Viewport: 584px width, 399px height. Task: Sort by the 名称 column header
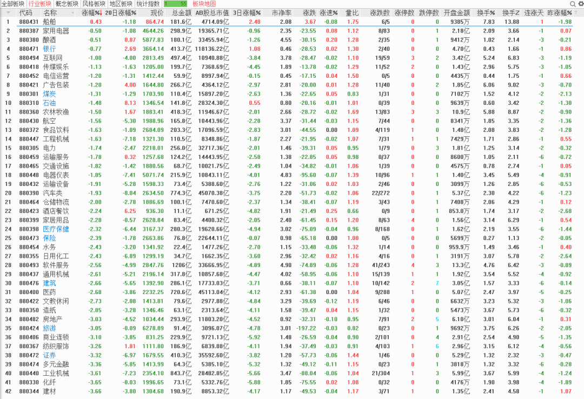[x=50, y=12]
